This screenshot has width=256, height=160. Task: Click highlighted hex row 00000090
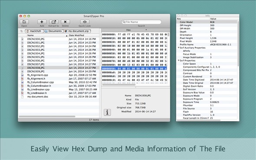[134, 69]
